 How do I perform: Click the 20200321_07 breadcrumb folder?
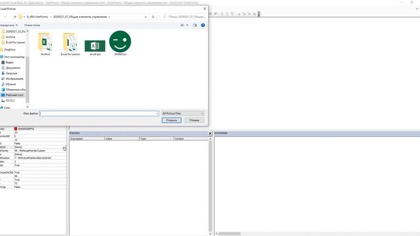(x=80, y=17)
